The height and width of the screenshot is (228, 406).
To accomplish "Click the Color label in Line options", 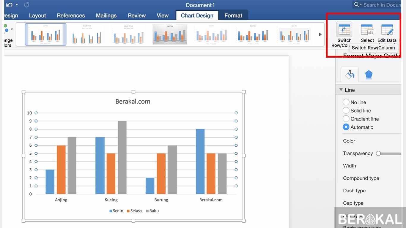I will click(x=349, y=141).
